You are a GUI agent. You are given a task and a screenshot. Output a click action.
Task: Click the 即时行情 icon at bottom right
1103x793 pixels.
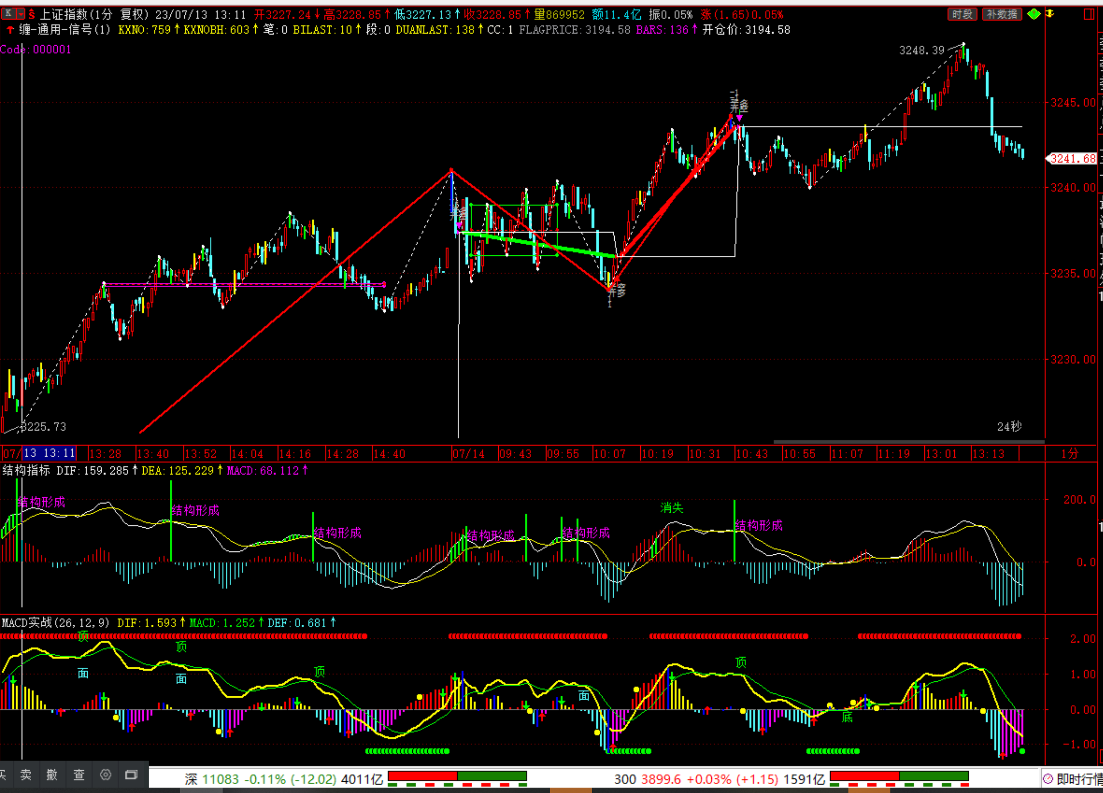[1048, 779]
